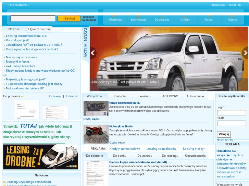Open the Korando już jest! link
Screen dimensions: 249x186
click(x=17, y=40)
